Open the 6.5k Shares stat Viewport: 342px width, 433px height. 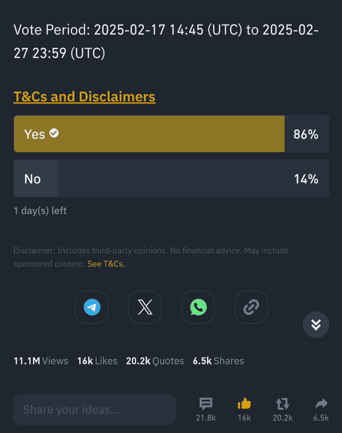pyautogui.click(x=218, y=361)
